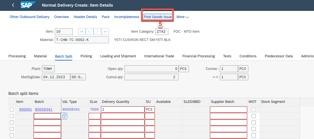
Task: Select checkbox for batch item 900001
Action: [12, 109]
